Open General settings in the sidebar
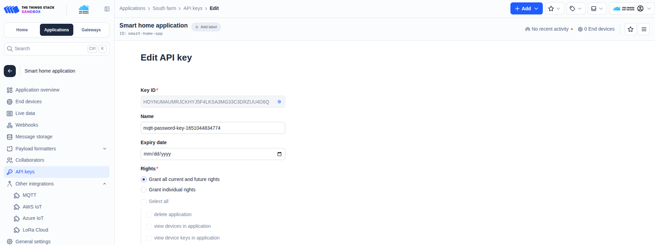 pyautogui.click(x=56, y=242)
